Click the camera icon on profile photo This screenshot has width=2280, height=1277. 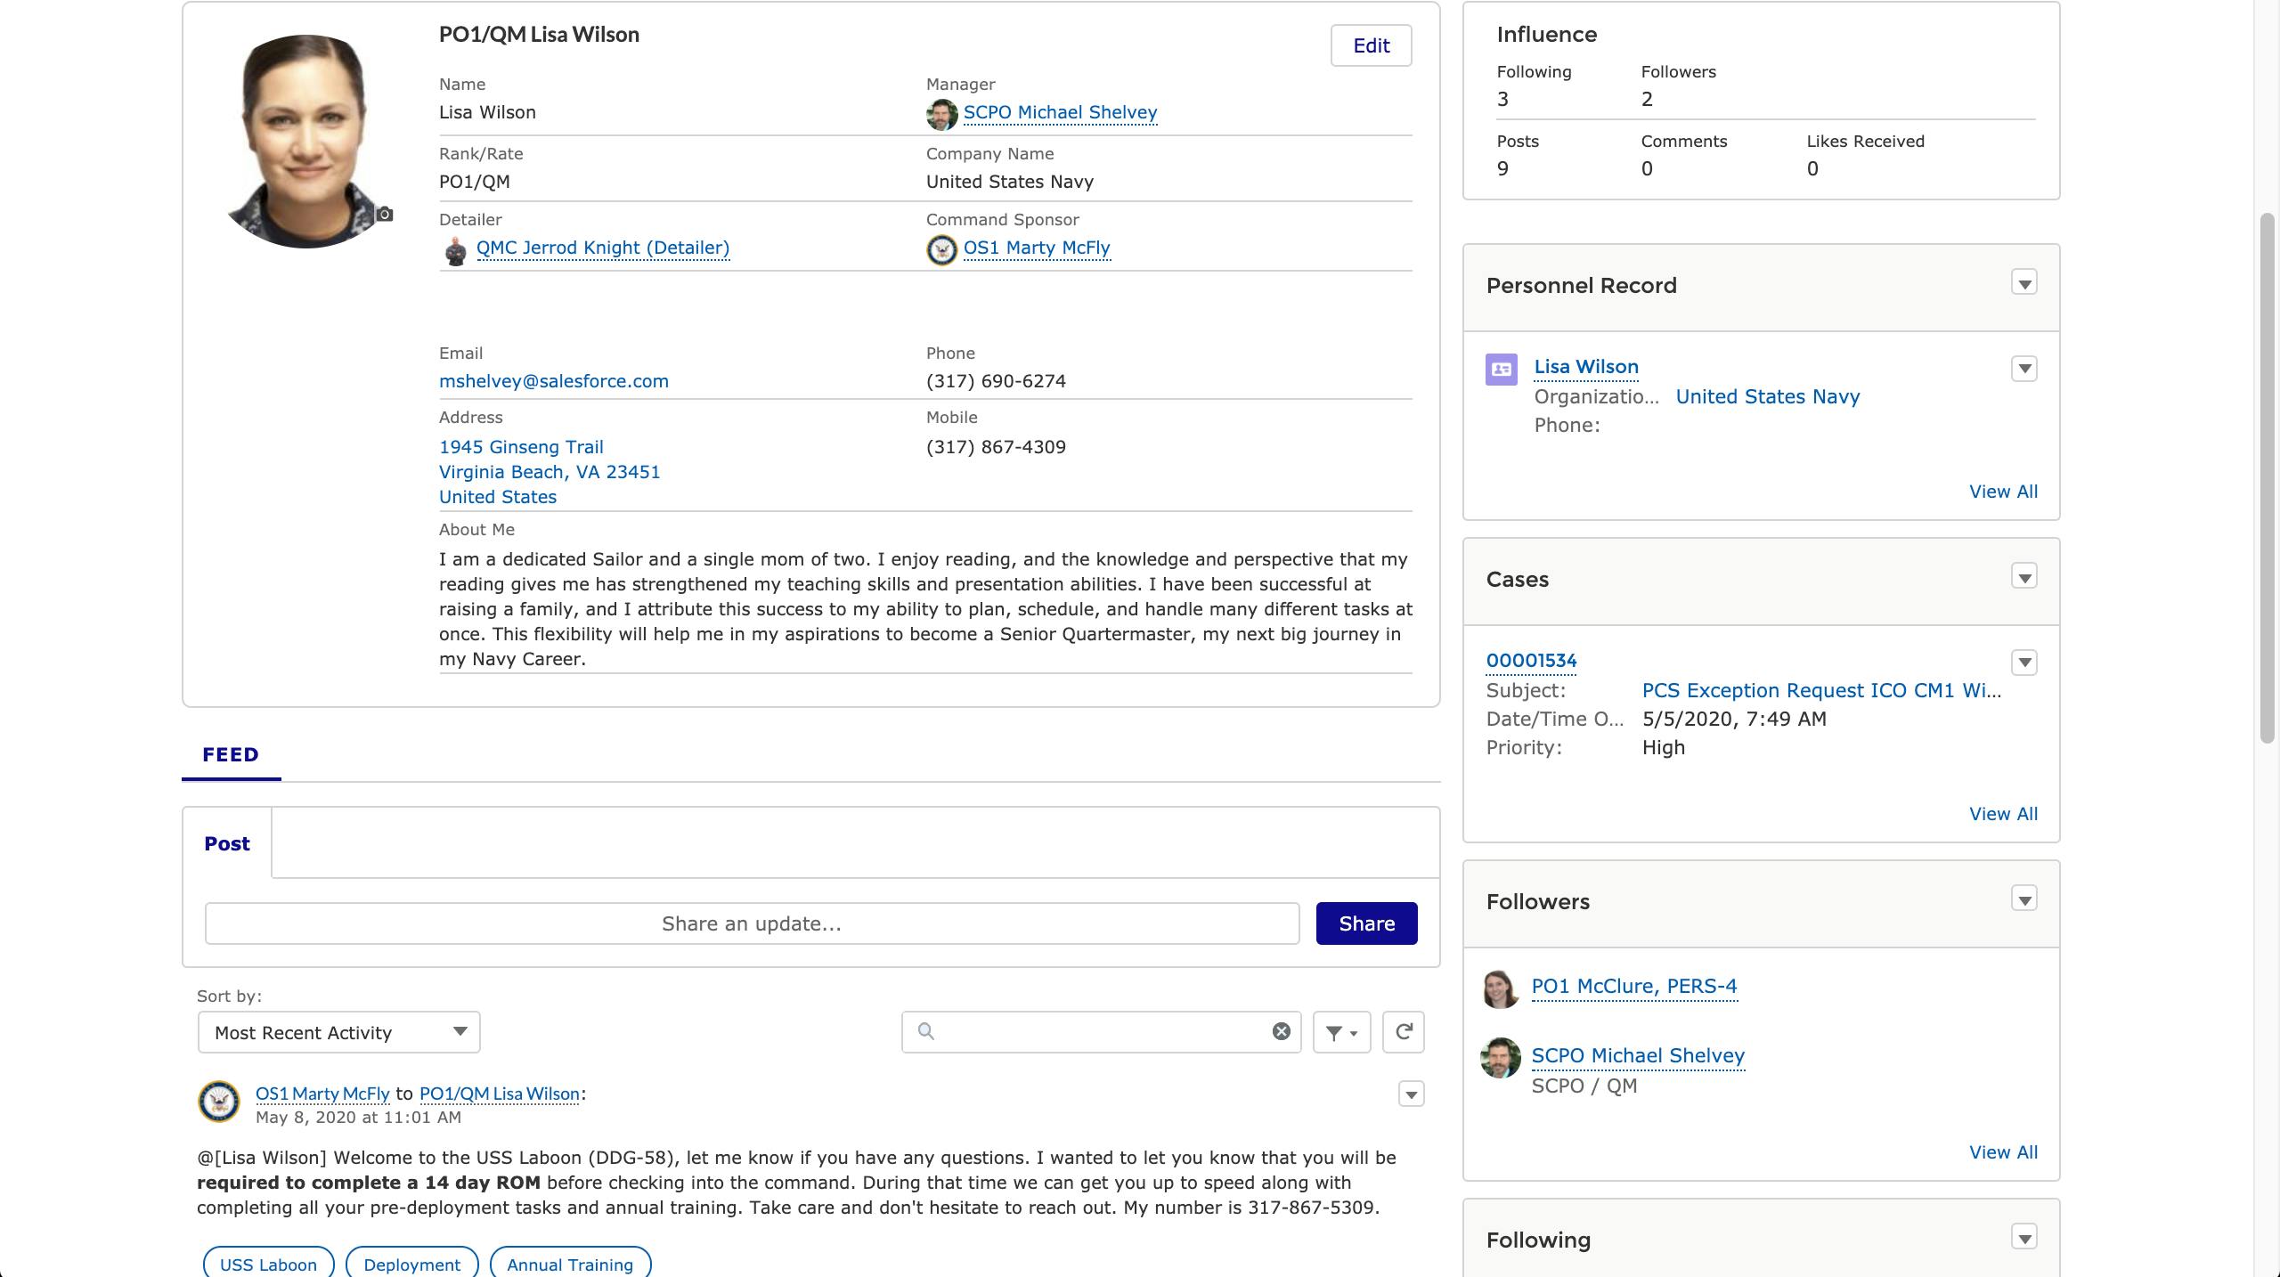click(384, 215)
